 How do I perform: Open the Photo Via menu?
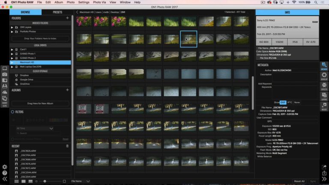[x=99, y=2]
